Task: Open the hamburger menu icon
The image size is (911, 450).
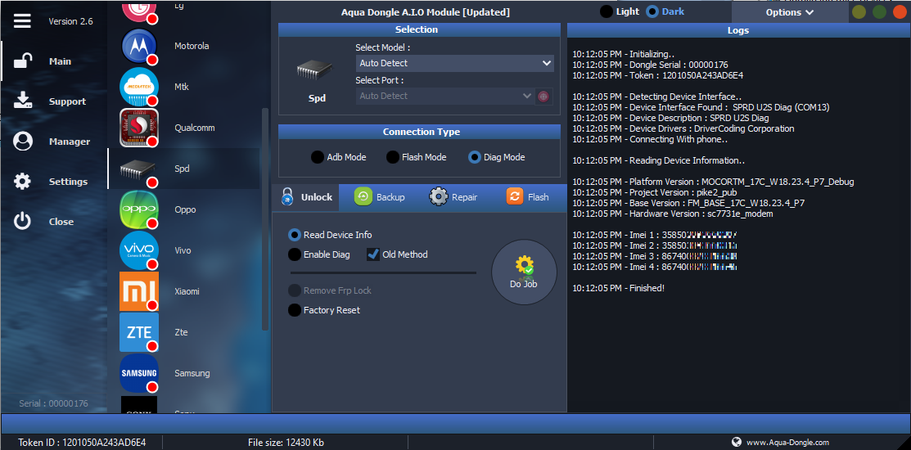Action: tap(22, 21)
